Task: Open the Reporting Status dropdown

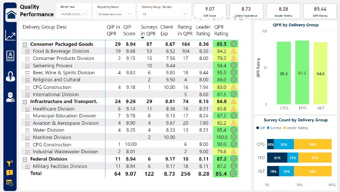Action: coord(114,14)
